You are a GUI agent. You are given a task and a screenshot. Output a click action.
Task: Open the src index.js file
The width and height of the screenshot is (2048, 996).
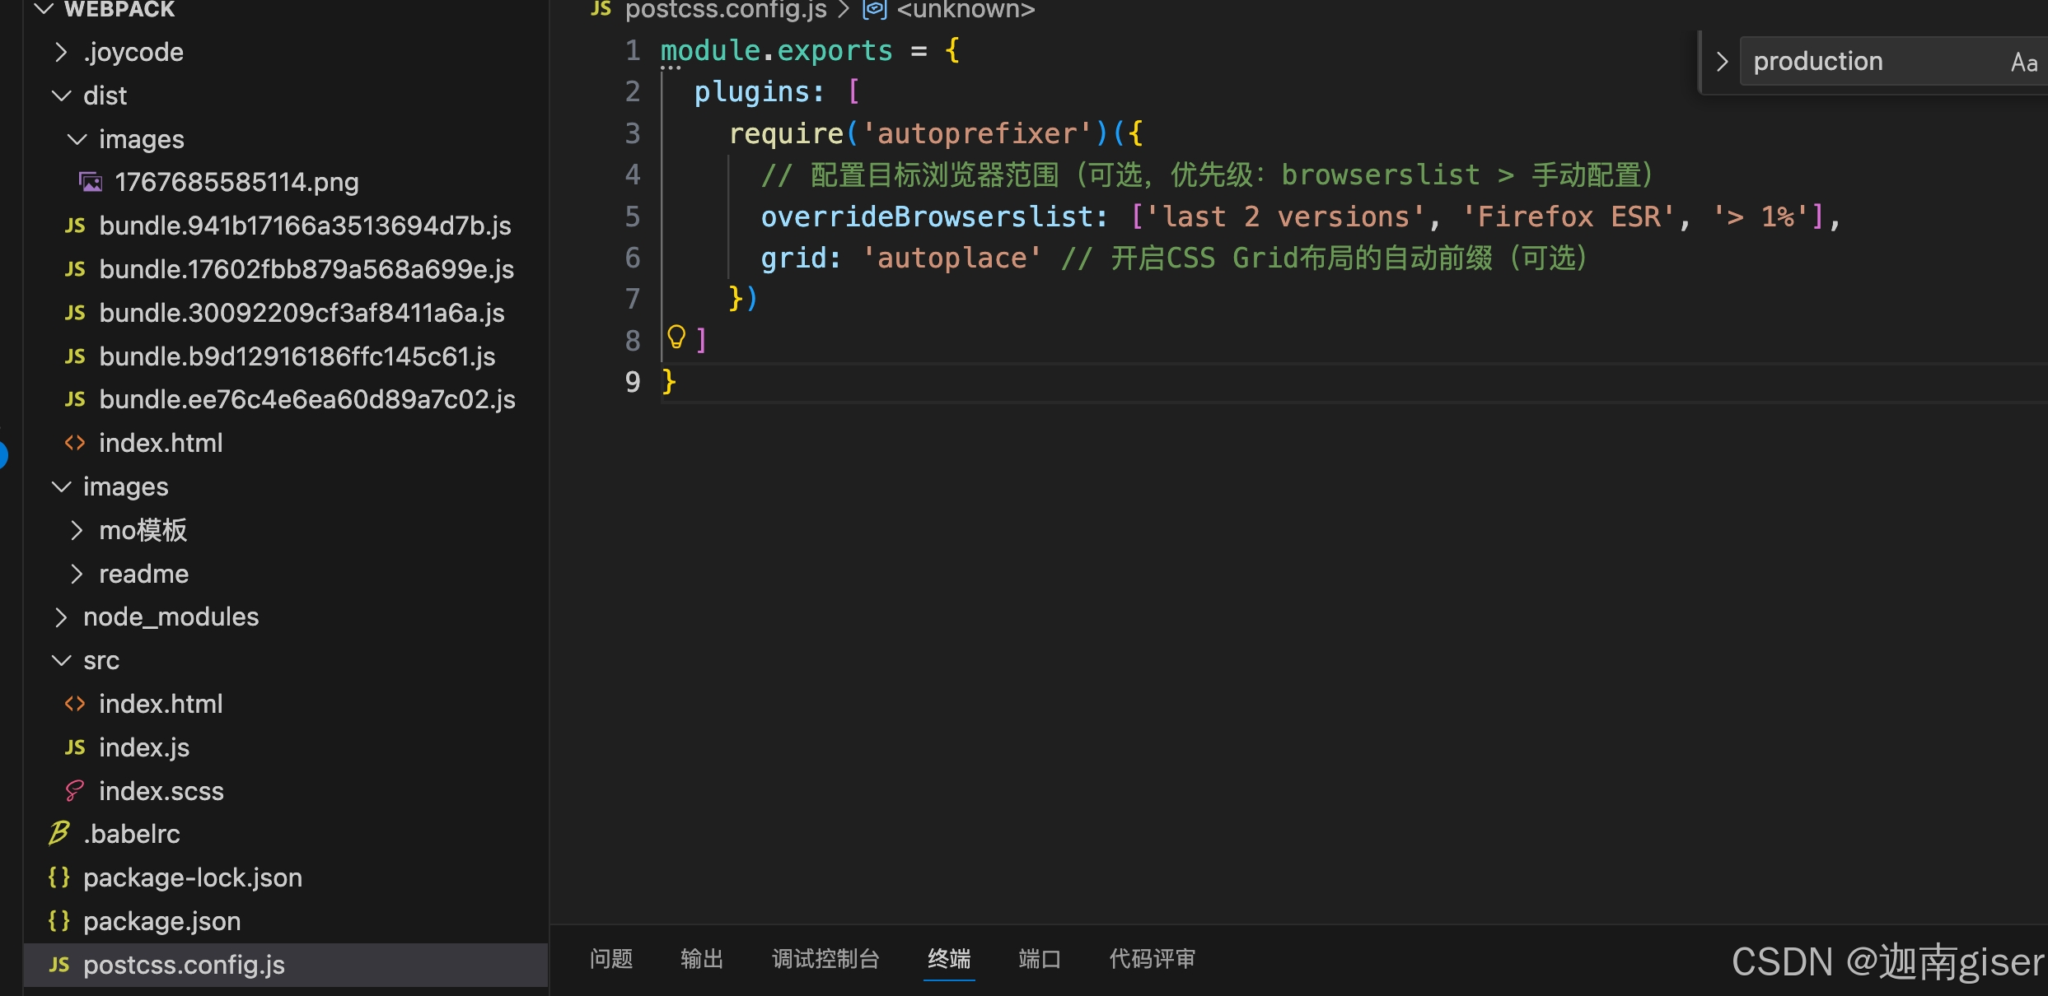click(144, 747)
